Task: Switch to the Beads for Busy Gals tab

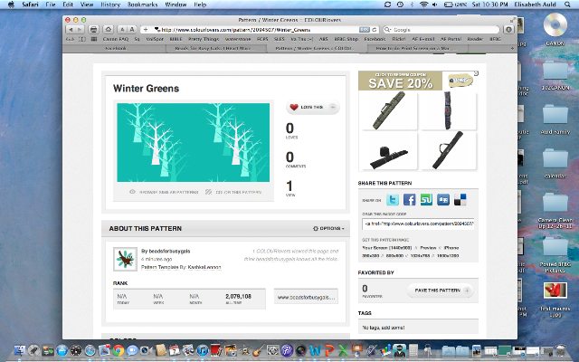Action: (214, 48)
